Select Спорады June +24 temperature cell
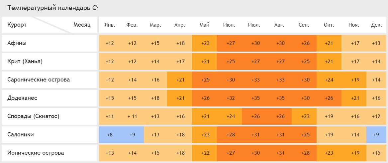 point(229,116)
